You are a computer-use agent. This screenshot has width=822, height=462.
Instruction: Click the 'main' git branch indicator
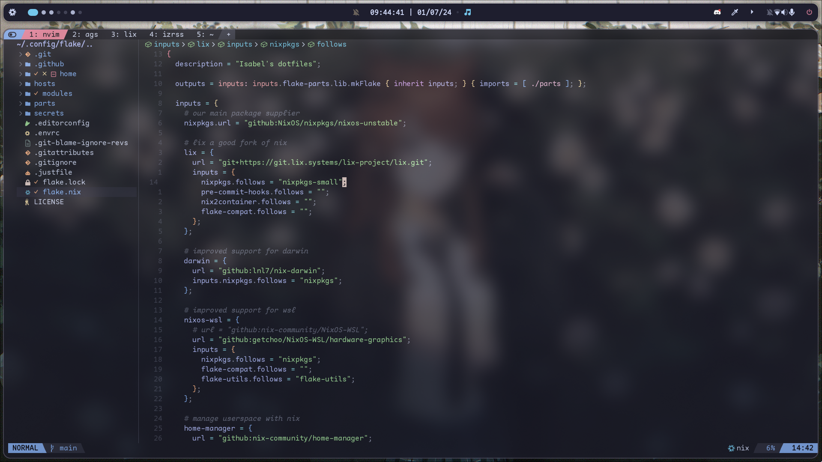(x=68, y=448)
